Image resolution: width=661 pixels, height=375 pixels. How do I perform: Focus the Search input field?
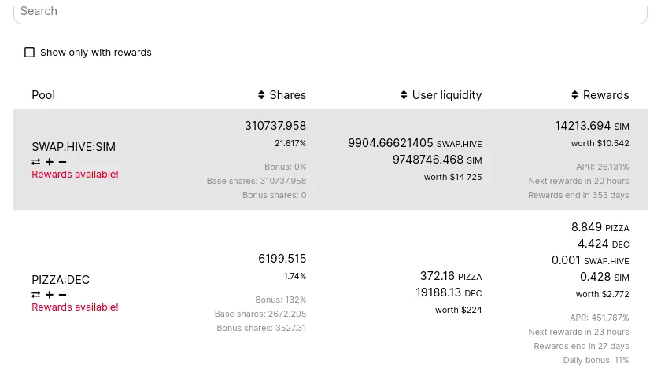tap(330, 11)
